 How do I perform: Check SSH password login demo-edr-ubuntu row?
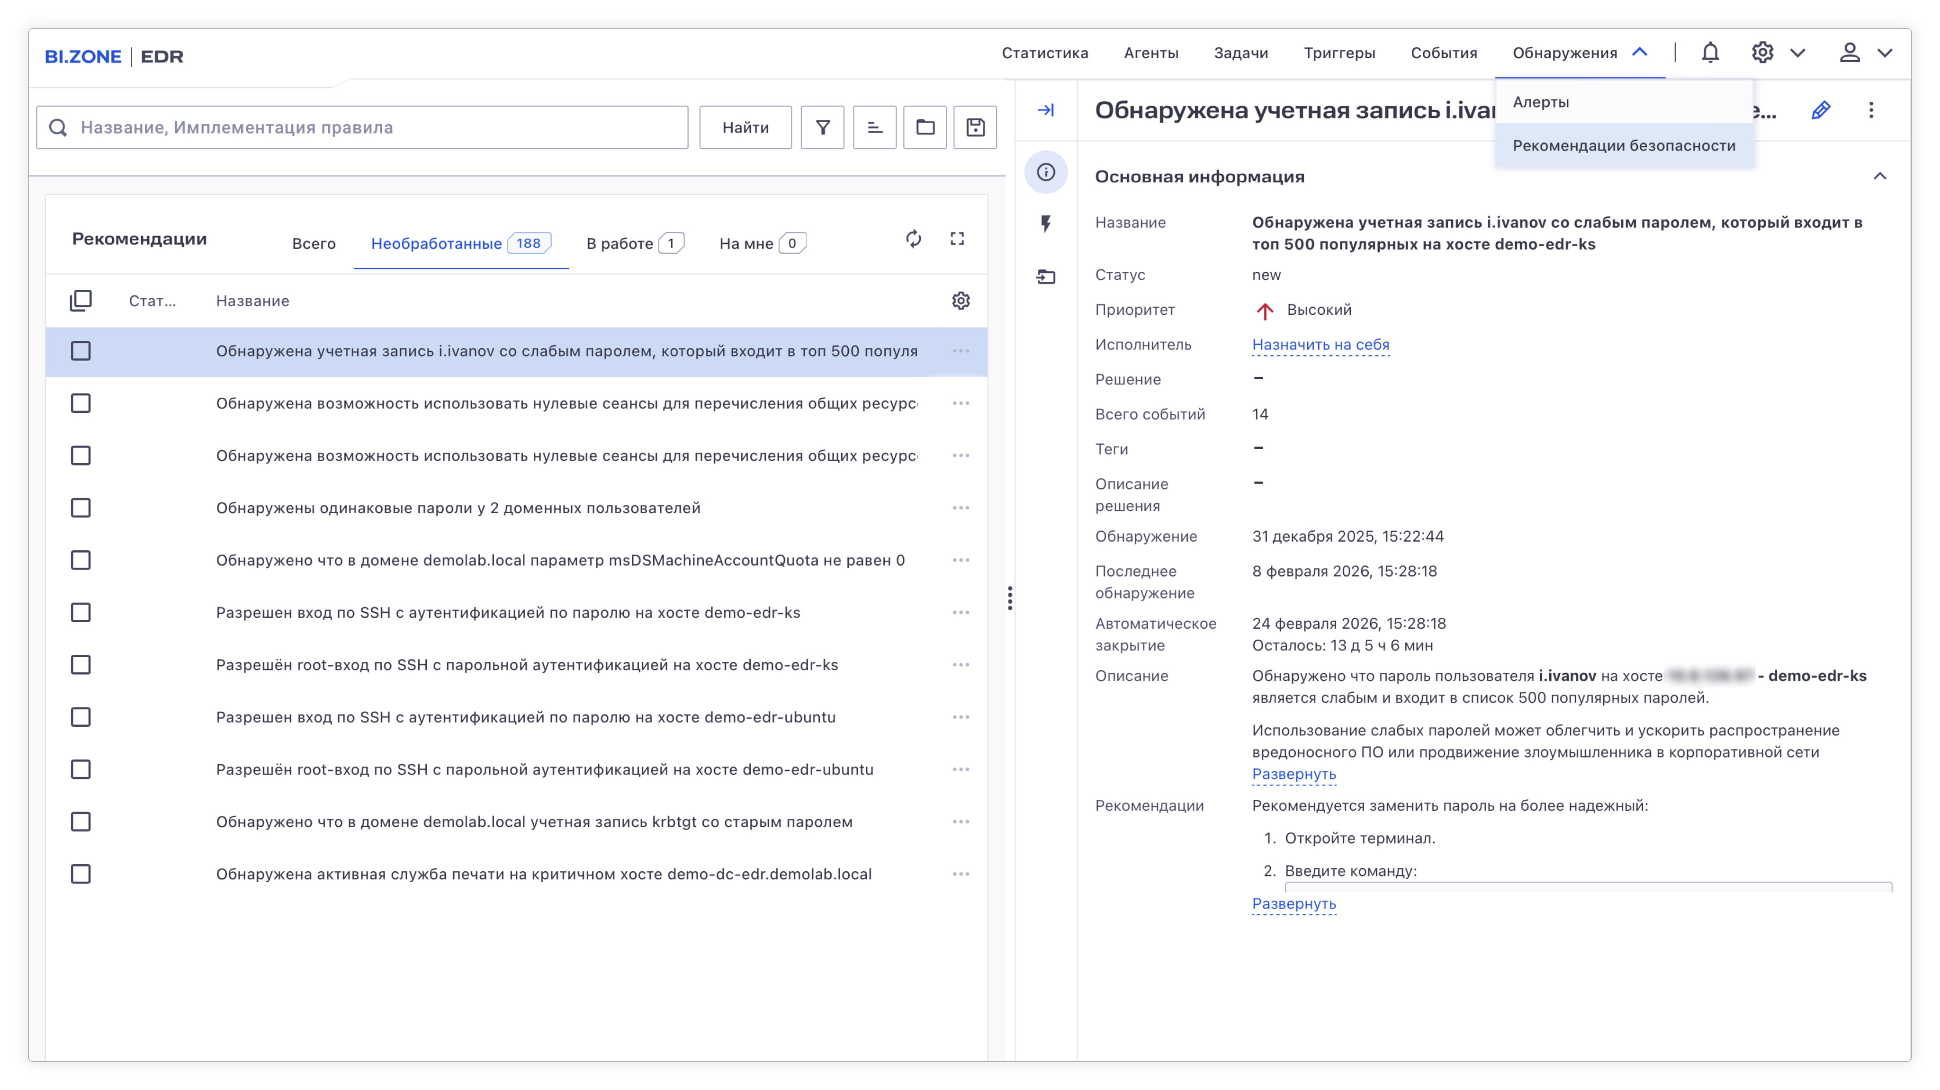[81, 717]
